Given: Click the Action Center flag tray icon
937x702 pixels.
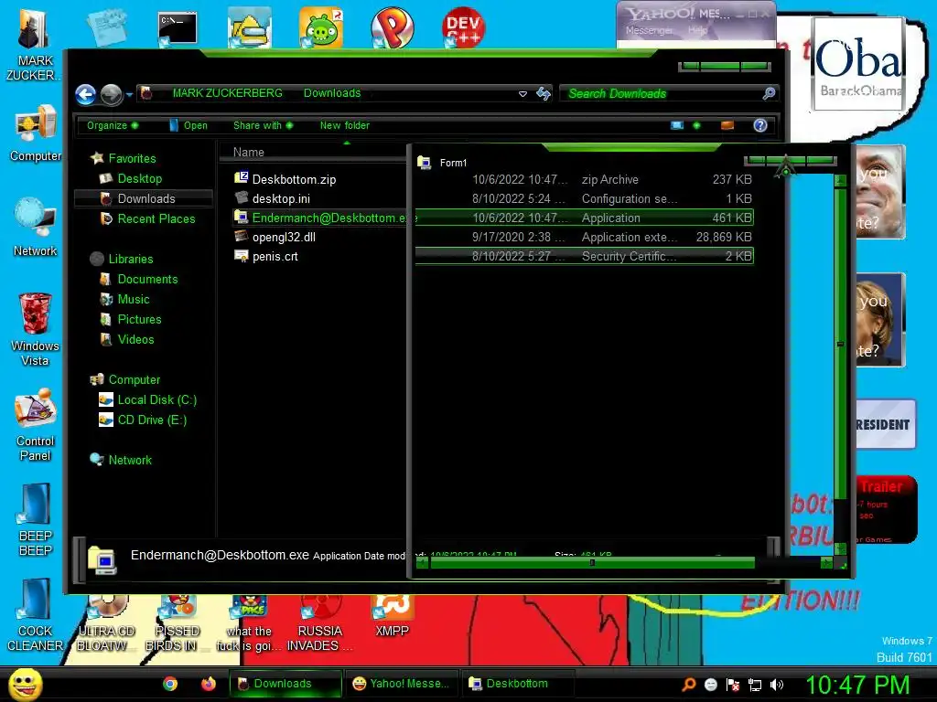Looking at the screenshot, I should [x=733, y=685].
